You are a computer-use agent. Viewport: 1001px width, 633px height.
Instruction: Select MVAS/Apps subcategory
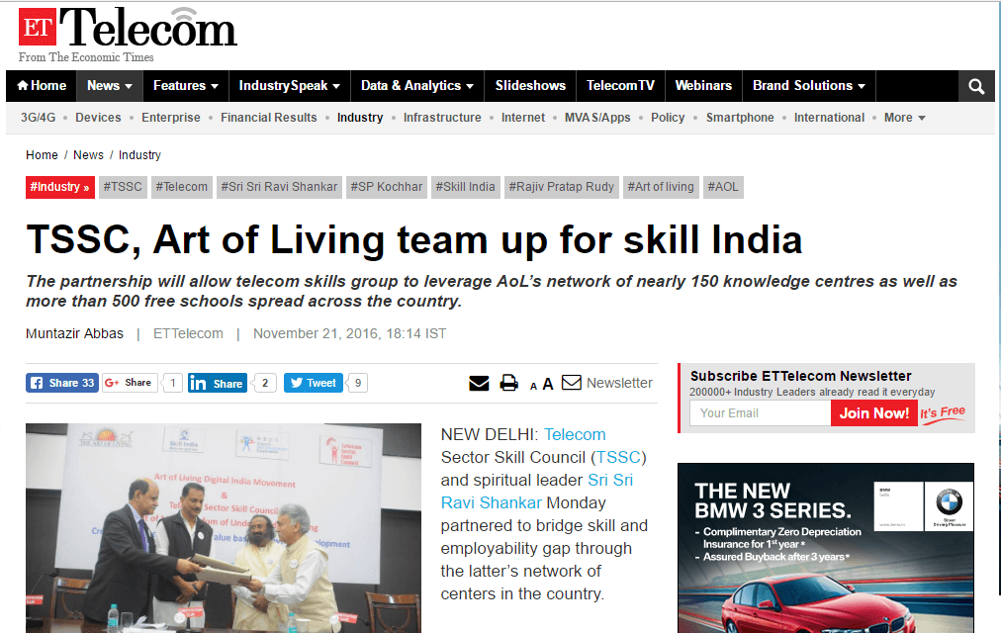click(x=597, y=118)
